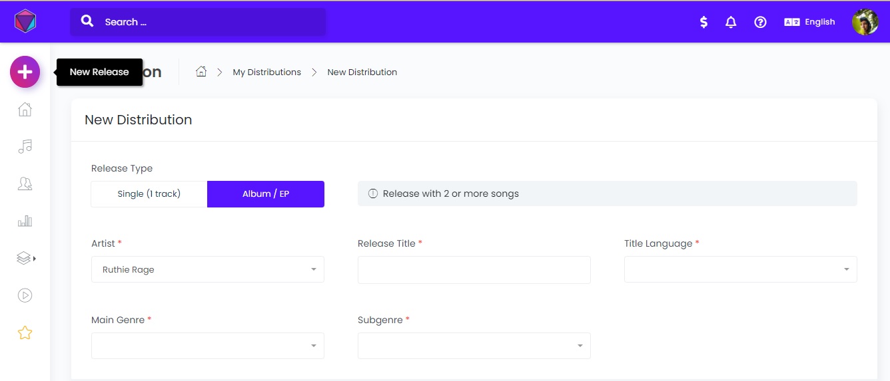Go to My Distributions breadcrumb link

coord(266,72)
